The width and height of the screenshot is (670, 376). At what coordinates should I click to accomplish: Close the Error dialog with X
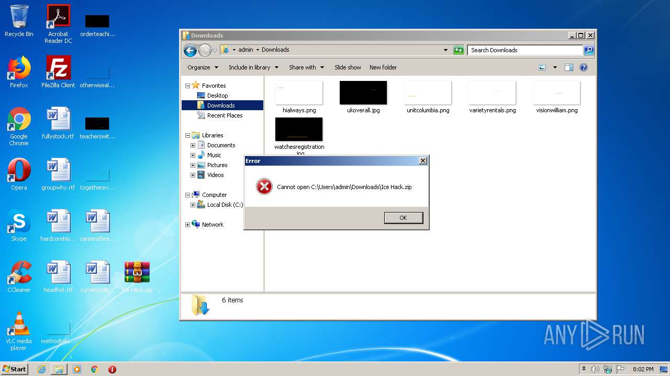[423, 161]
